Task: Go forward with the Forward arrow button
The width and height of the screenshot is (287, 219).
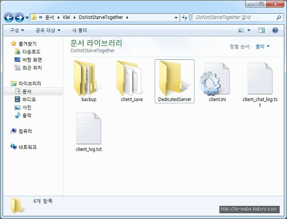Action: [x=20, y=18]
